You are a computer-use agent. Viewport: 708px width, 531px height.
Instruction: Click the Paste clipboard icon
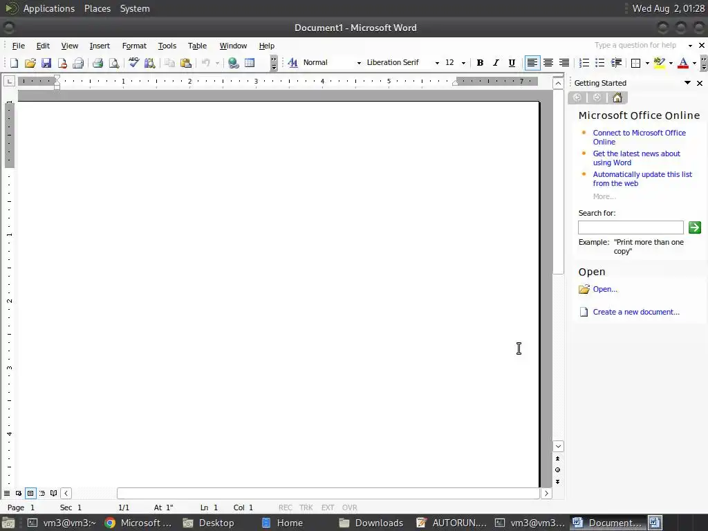click(185, 63)
